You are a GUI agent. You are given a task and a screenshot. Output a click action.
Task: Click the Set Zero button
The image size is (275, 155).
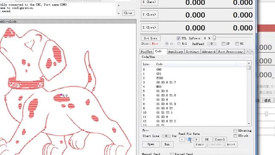(151, 38)
